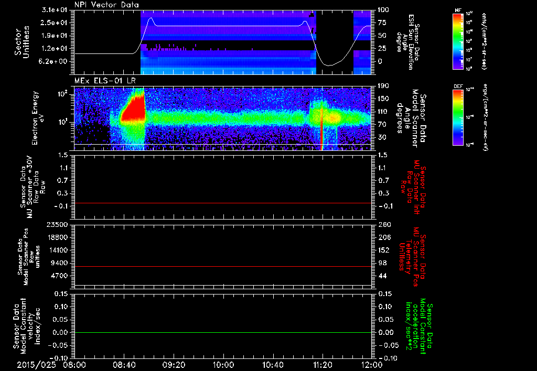This screenshot has width=537, height=371.
Task: Click the red "MU Scanner Pos Telemetry" label
Action: point(412,256)
